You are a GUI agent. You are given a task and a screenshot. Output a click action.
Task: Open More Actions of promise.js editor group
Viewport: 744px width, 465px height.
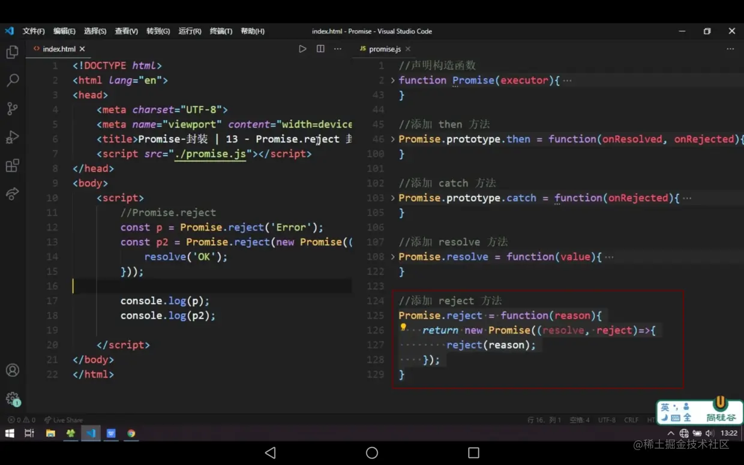(730, 49)
